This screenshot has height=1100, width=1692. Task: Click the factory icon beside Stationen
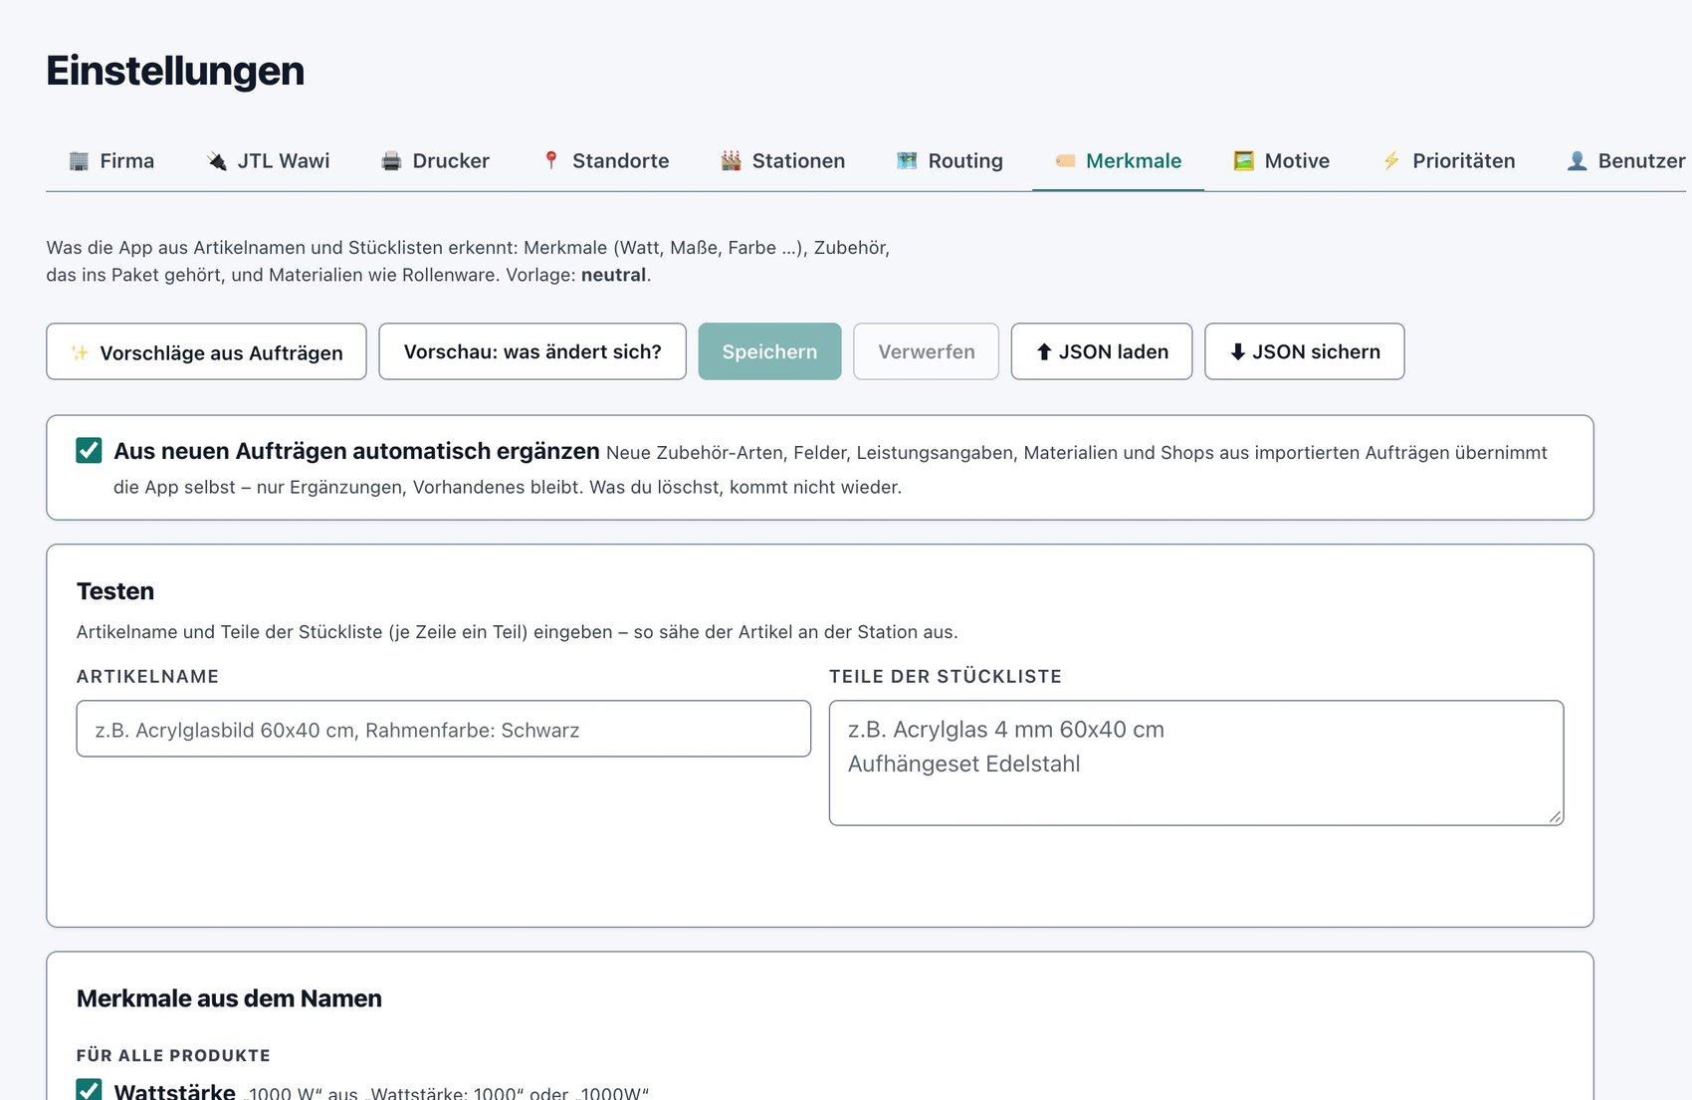pos(731,161)
